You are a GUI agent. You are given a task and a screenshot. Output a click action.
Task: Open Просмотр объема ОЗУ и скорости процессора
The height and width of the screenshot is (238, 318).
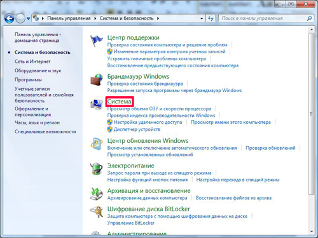159,109
